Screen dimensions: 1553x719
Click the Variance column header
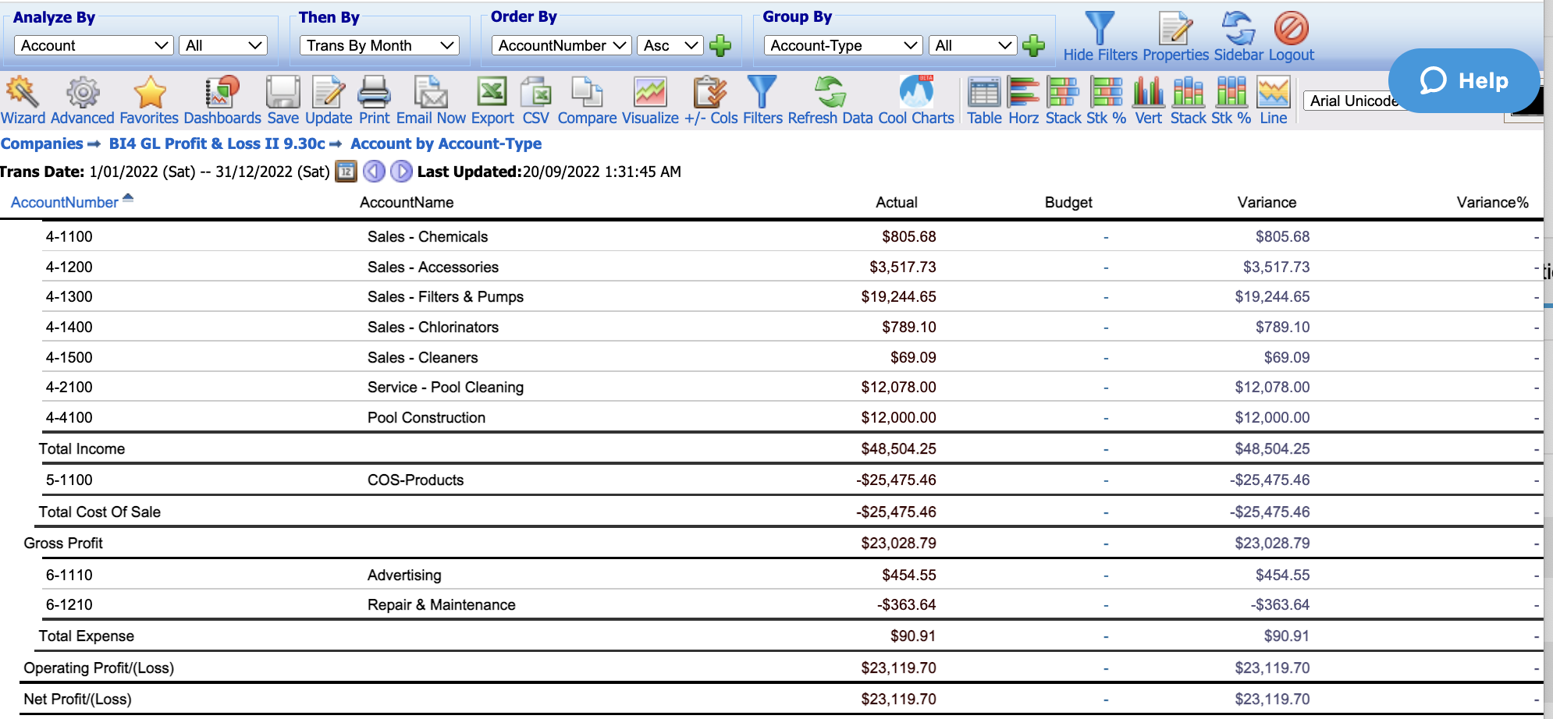pyautogui.click(x=1267, y=202)
